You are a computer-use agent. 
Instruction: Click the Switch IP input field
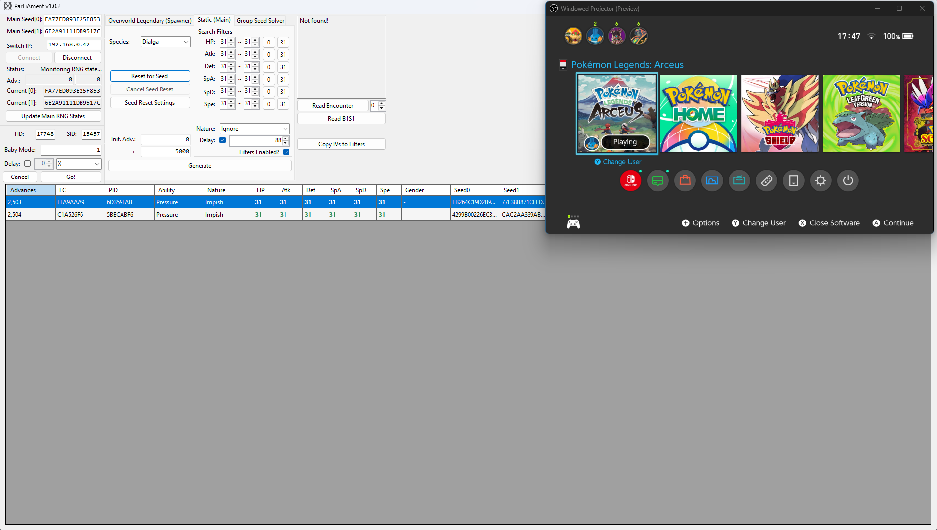pos(74,45)
